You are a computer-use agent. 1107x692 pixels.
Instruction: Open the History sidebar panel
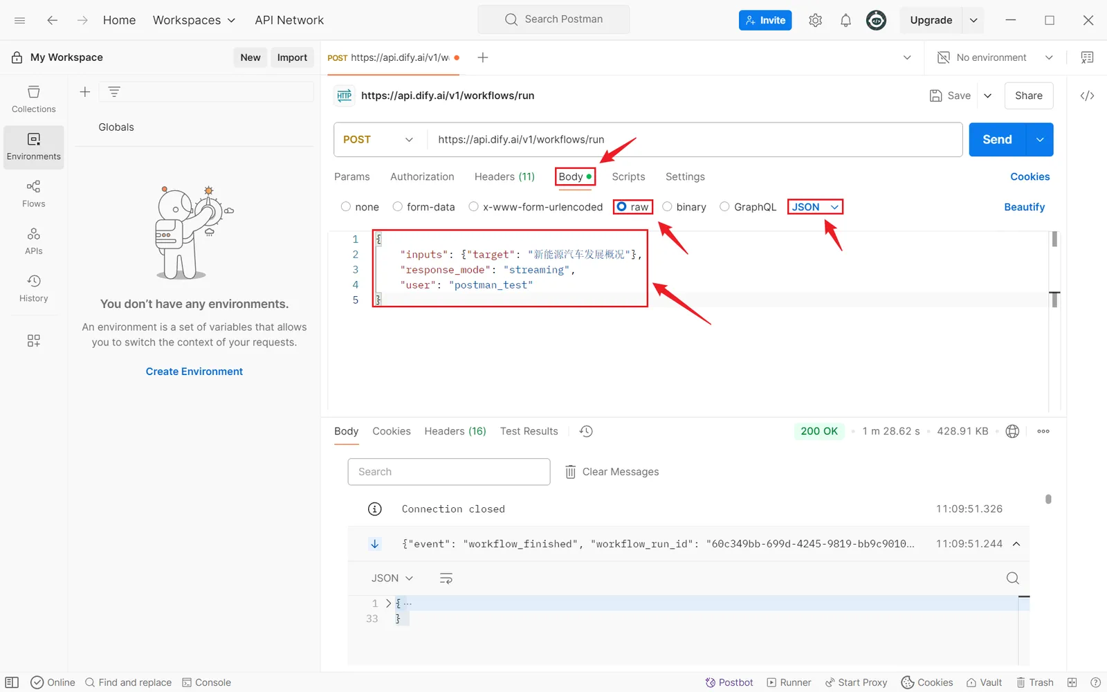tap(34, 289)
